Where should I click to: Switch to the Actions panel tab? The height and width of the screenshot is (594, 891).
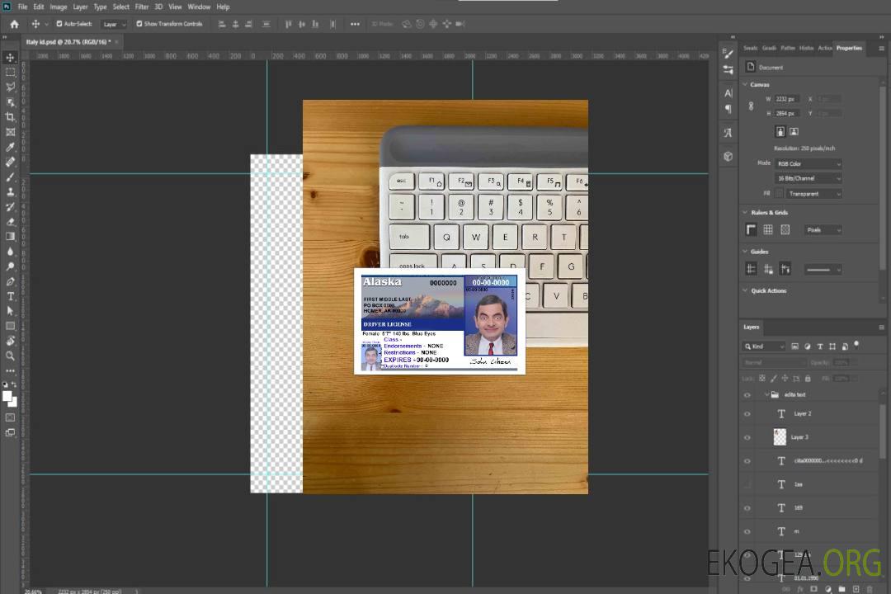click(x=824, y=48)
